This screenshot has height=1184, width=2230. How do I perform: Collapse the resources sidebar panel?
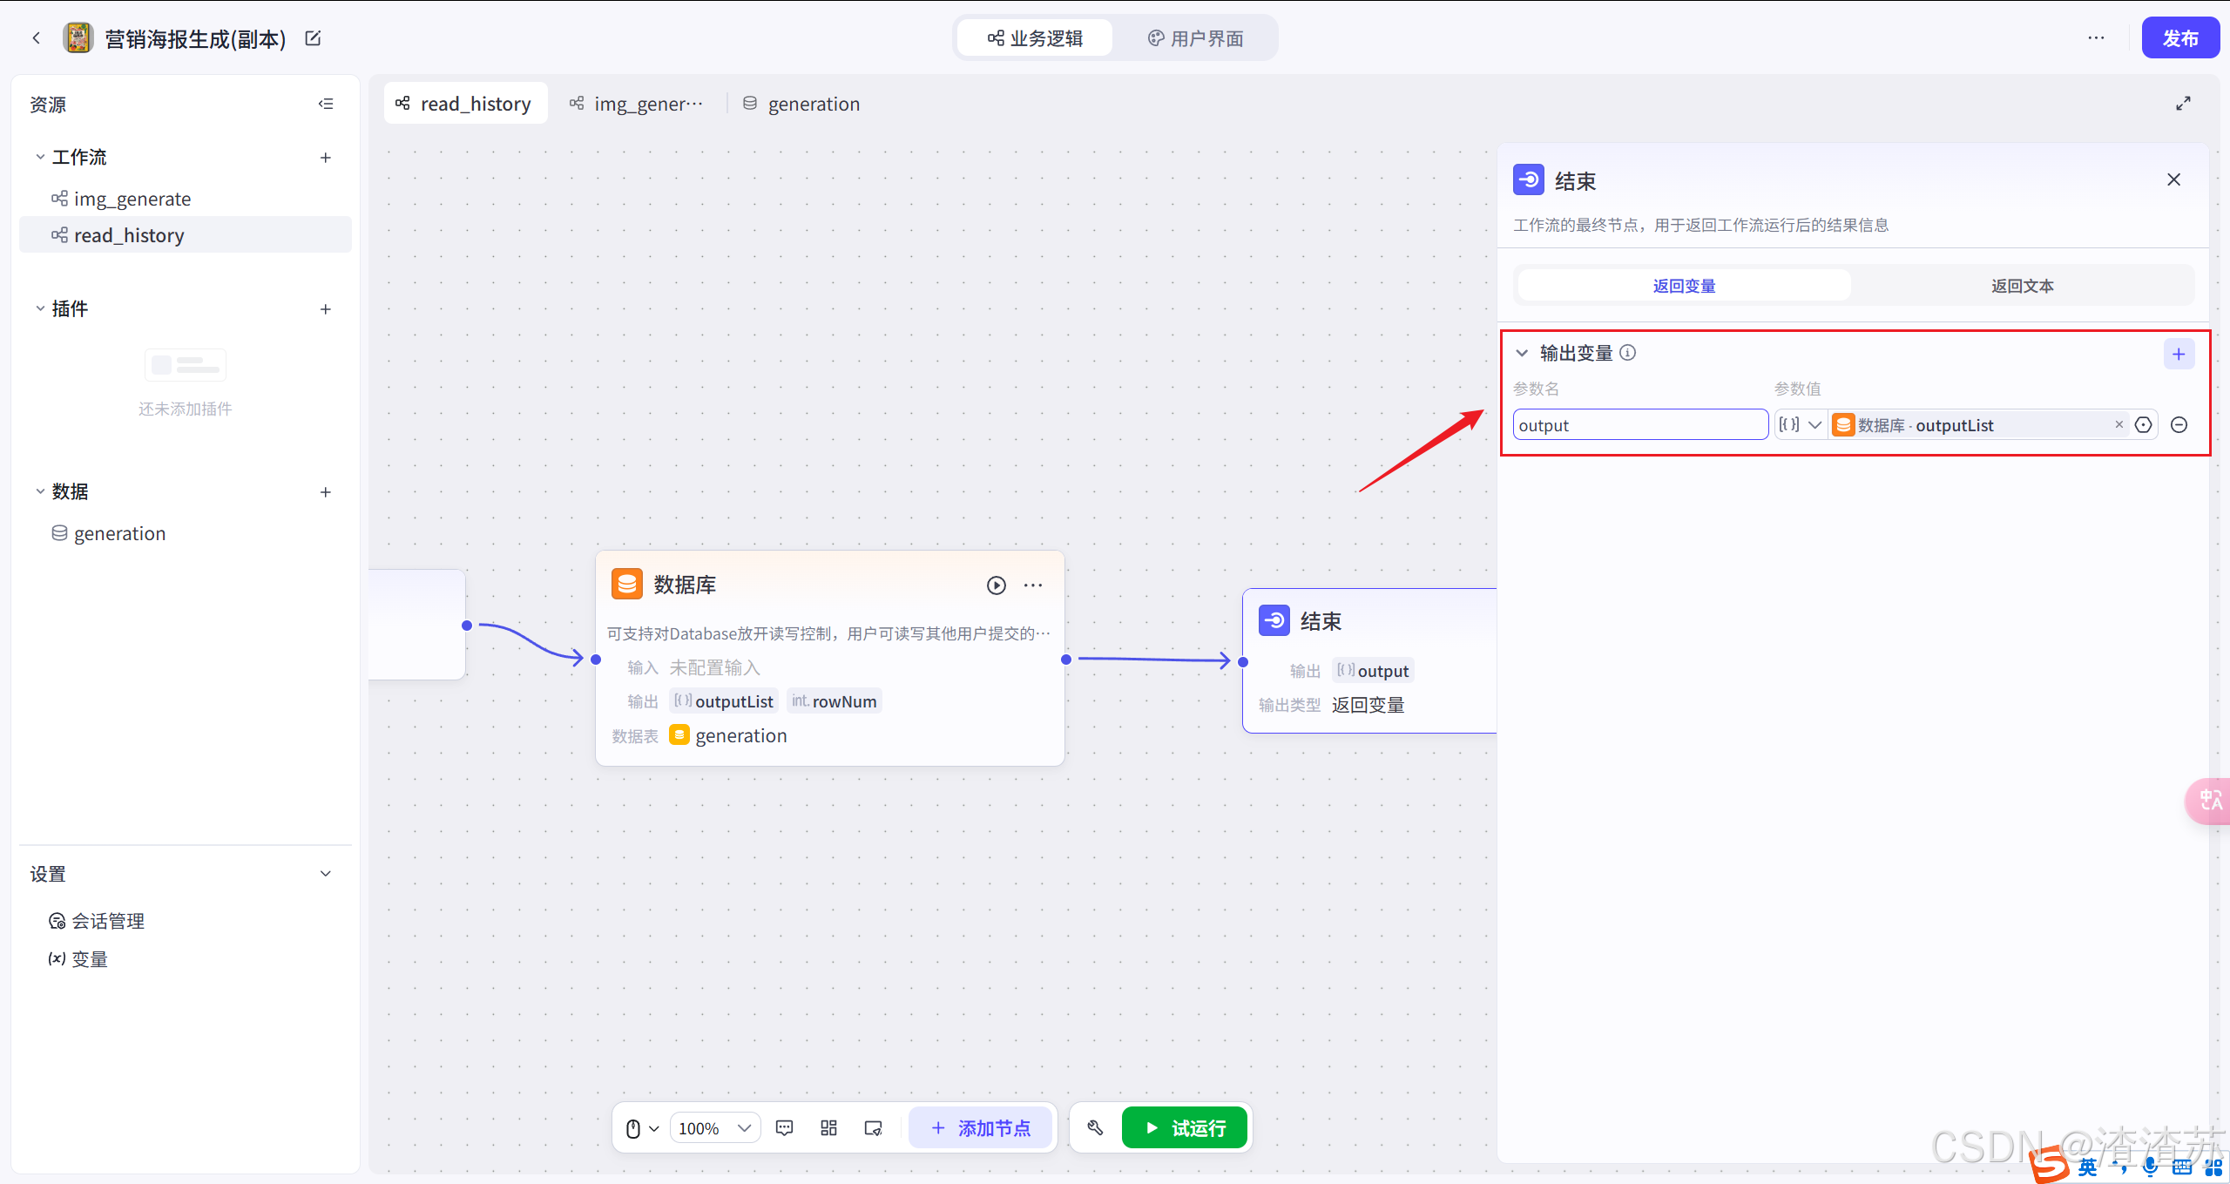(326, 104)
